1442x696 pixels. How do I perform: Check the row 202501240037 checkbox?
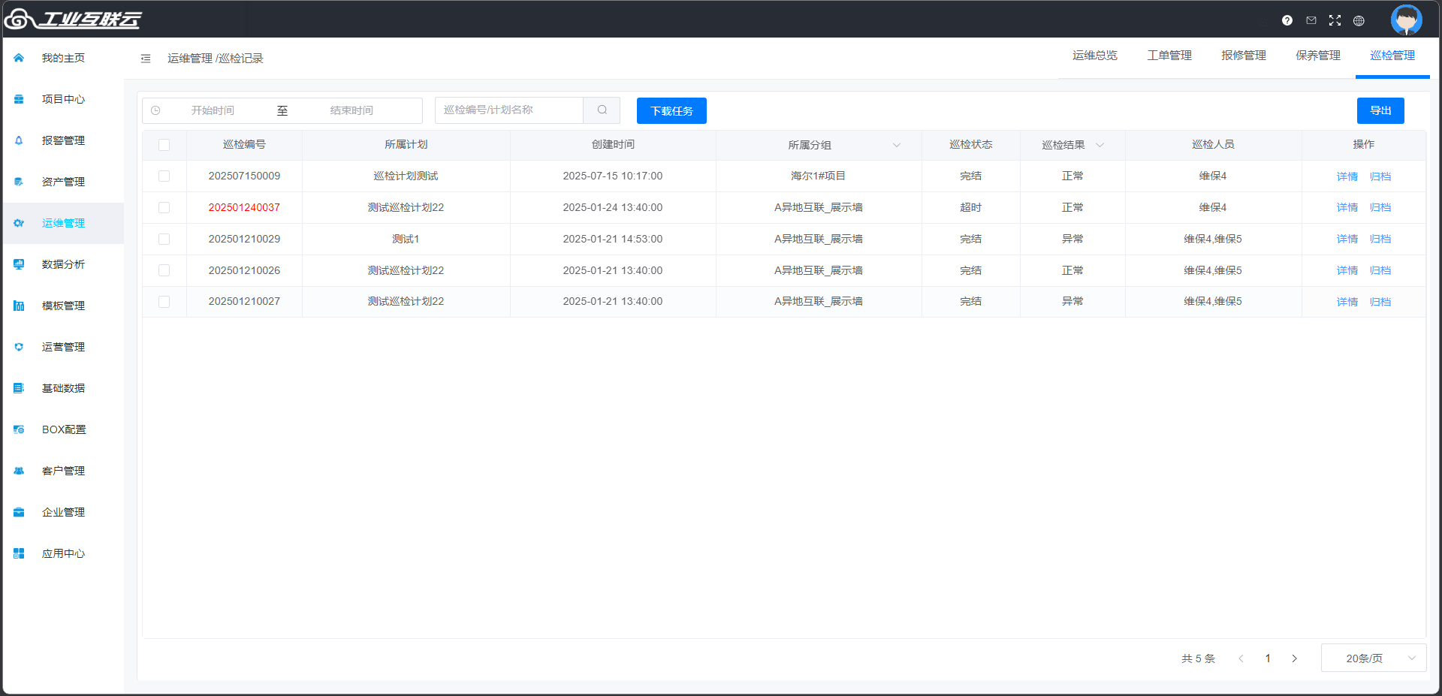[x=164, y=207]
